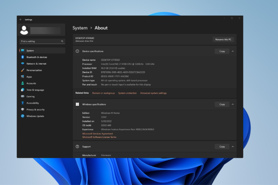Click the user profile avatar icon
Screen dimensions: 278x185
tap(24, 30)
